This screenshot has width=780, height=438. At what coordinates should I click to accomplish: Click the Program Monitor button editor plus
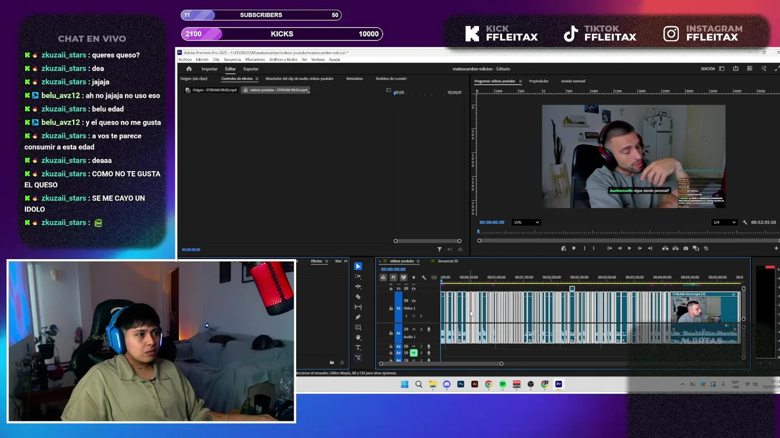pos(776,248)
